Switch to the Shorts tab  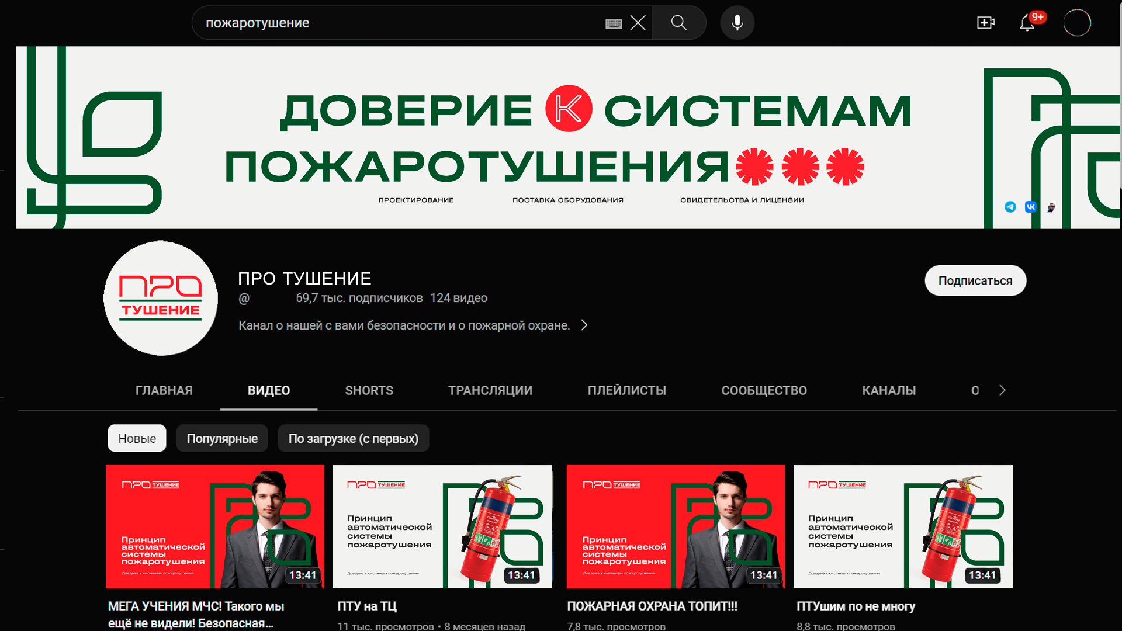[369, 390]
